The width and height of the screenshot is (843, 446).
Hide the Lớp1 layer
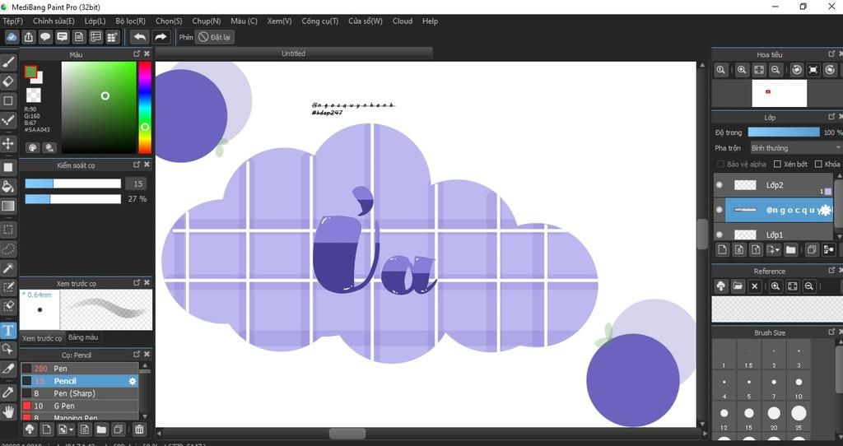point(720,235)
